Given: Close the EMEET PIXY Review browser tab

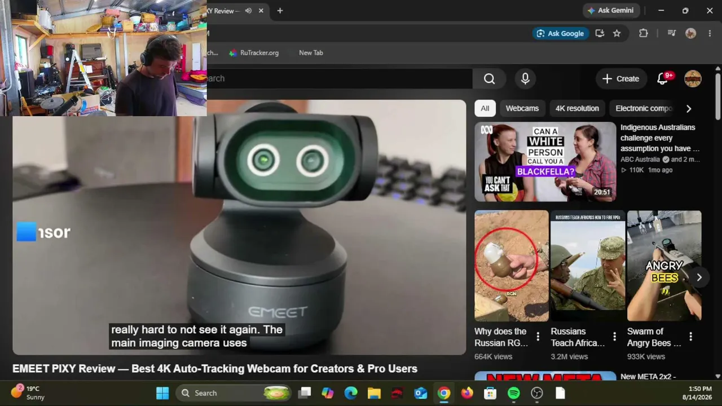Looking at the screenshot, I should pyautogui.click(x=261, y=11).
